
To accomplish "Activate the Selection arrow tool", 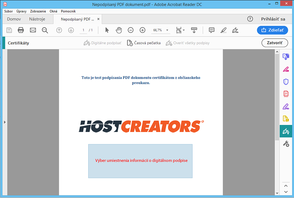I will point(107,30).
